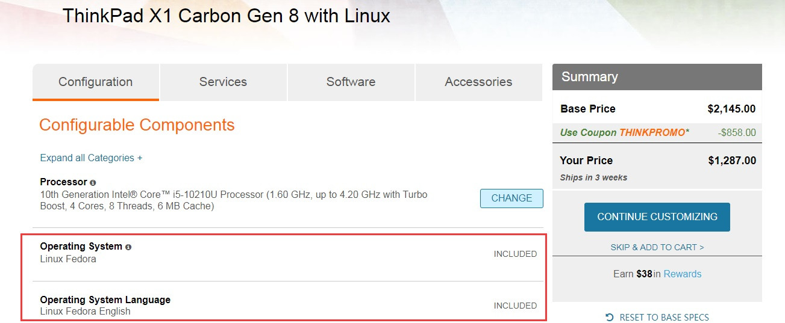785x323 pixels.
Task: Click the CONTINUE CUSTOMIZING button
Action: point(657,217)
